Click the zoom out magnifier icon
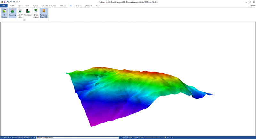 (14, 2)
